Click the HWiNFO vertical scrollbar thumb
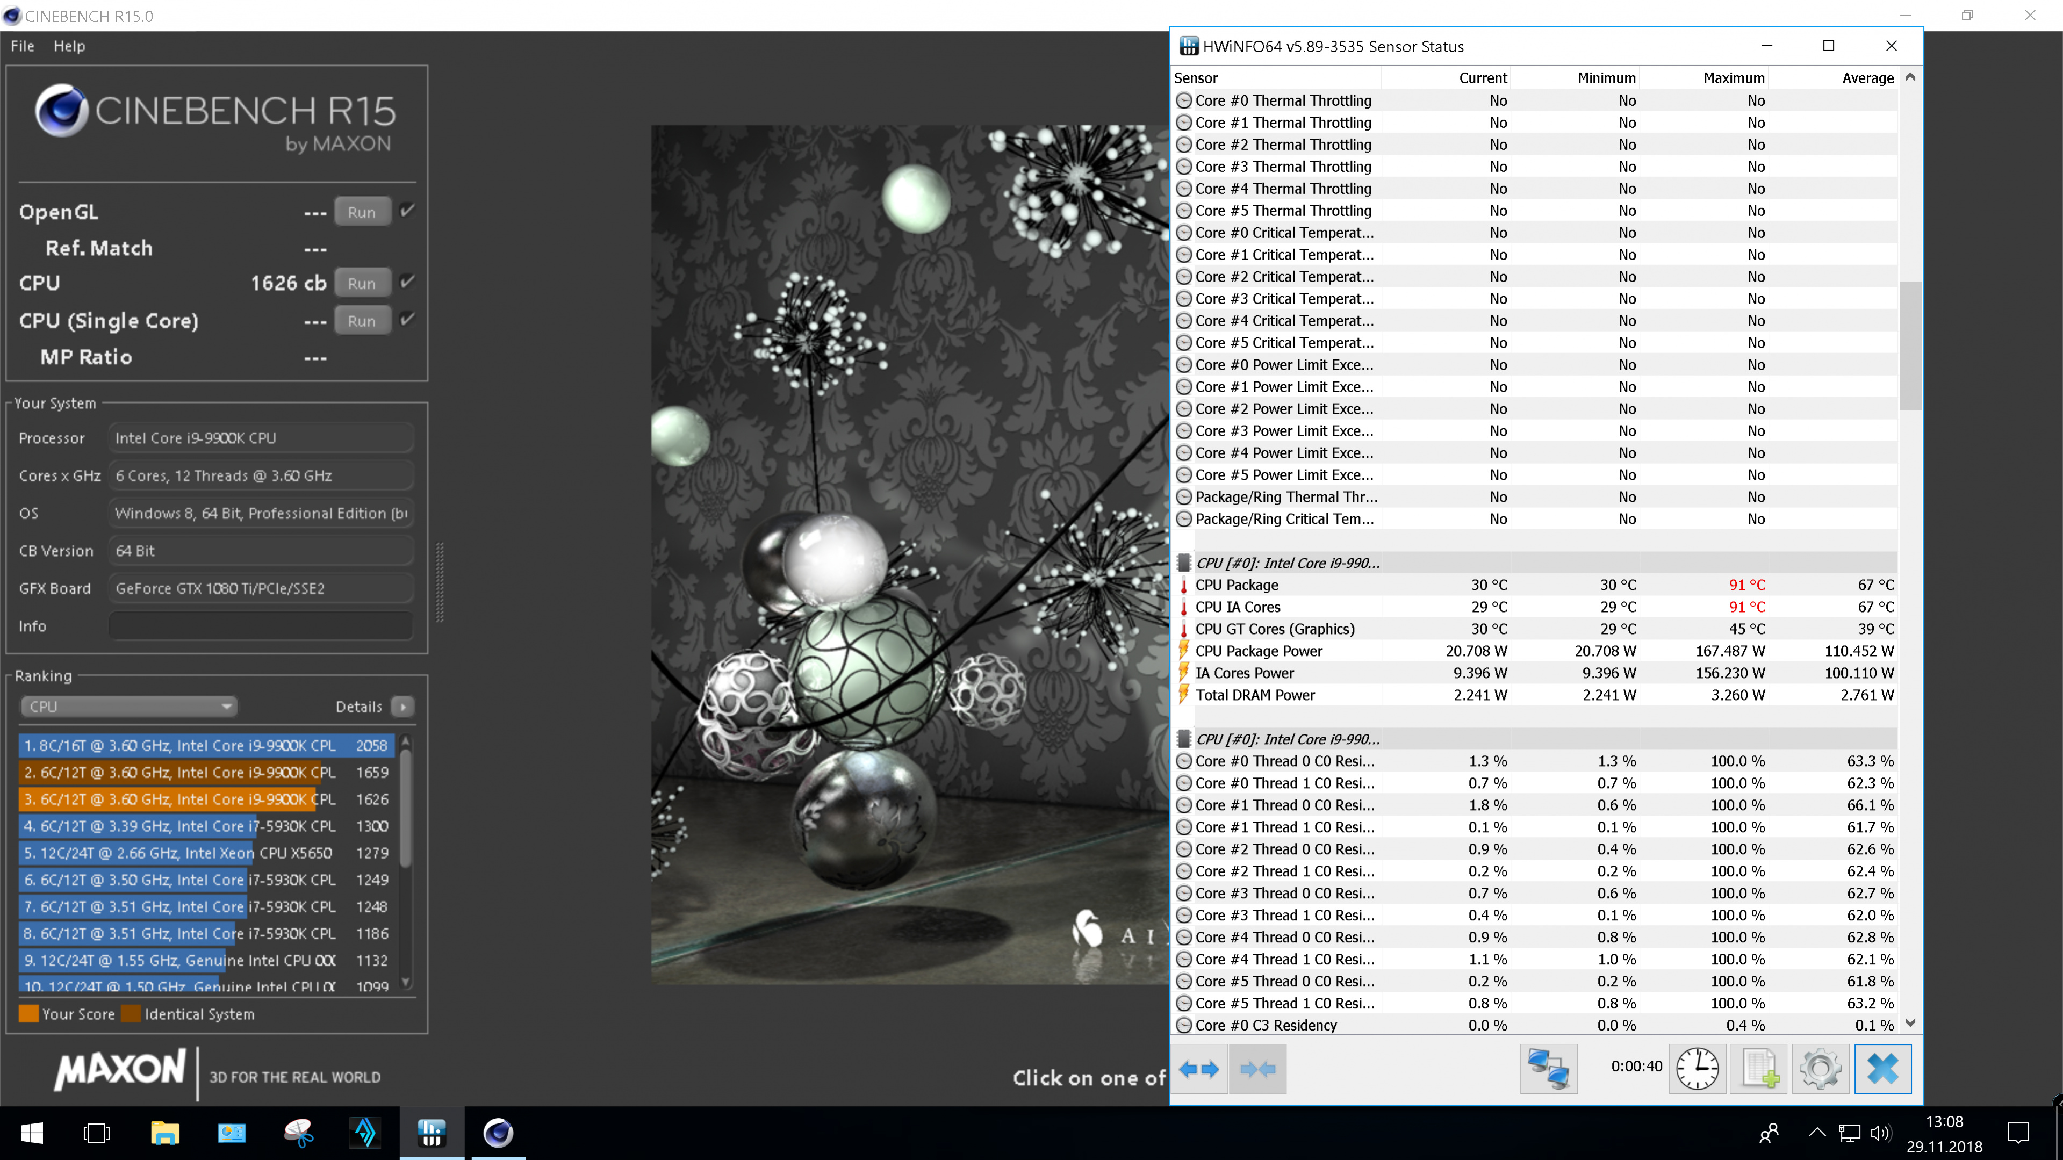 pyautogui.click(x=1910, y=345)
